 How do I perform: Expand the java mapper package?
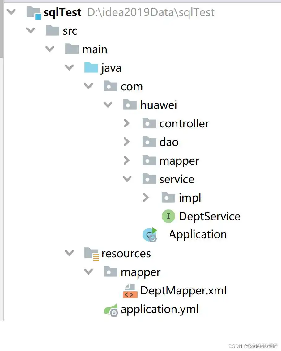pos(127,161)
